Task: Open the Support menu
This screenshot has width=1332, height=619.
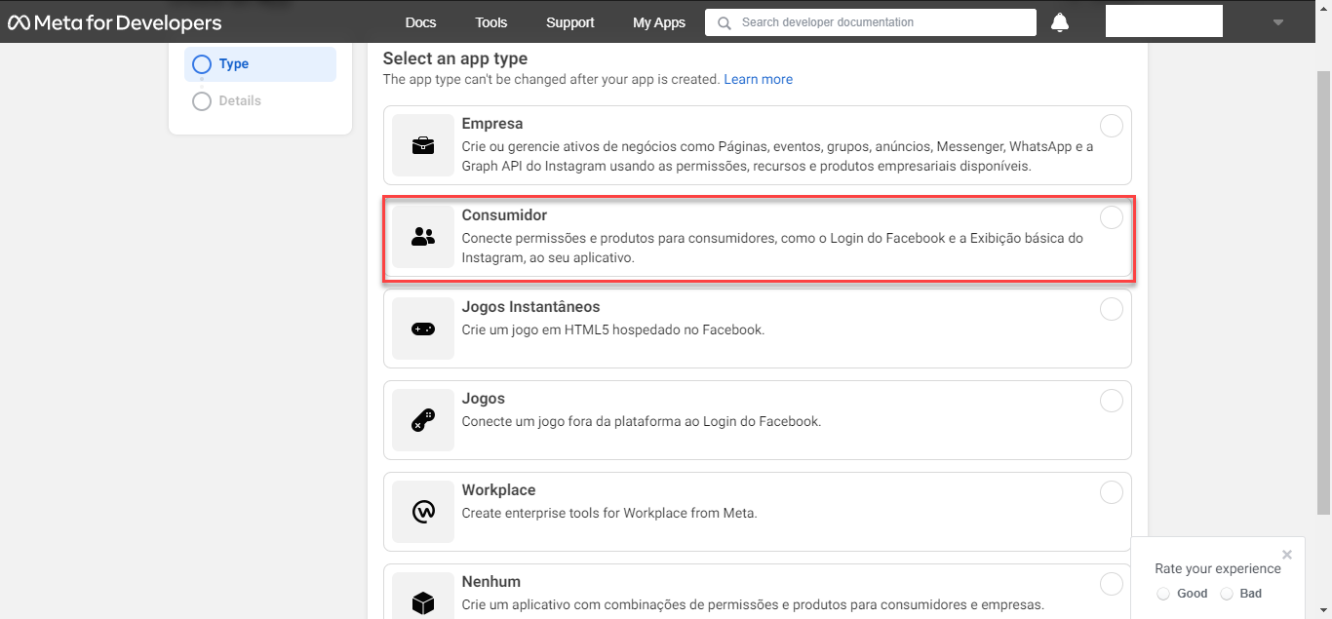Action: pos(570,22)
